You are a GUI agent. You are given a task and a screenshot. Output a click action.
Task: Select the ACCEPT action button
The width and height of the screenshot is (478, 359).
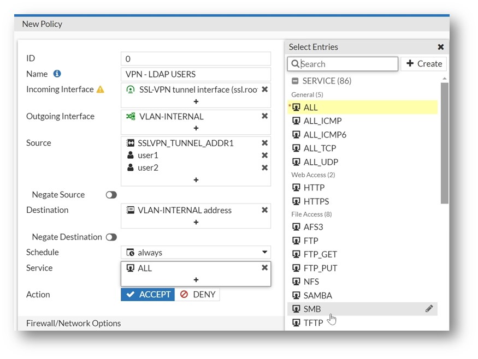pyautogui.click(x=148, y=295)
